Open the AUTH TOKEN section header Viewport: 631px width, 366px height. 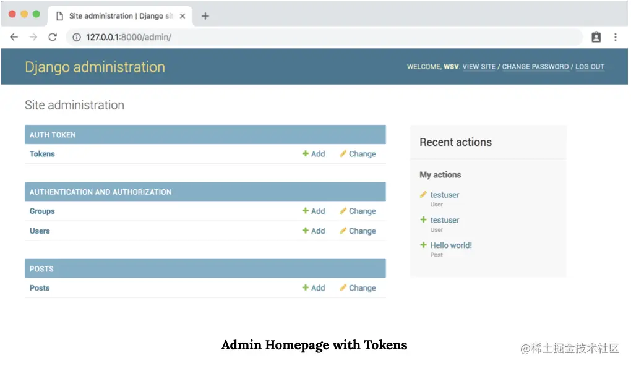[x=53, y=135]
